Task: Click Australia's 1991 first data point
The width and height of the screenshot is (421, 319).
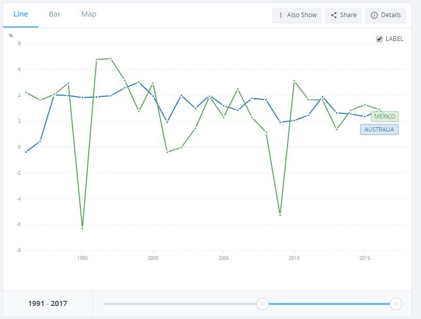Action: point(26,152)
